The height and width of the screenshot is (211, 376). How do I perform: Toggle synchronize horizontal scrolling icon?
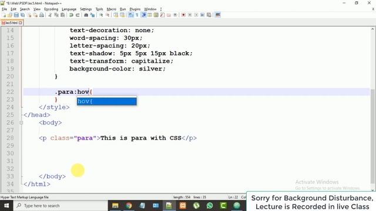coord(122,15)
